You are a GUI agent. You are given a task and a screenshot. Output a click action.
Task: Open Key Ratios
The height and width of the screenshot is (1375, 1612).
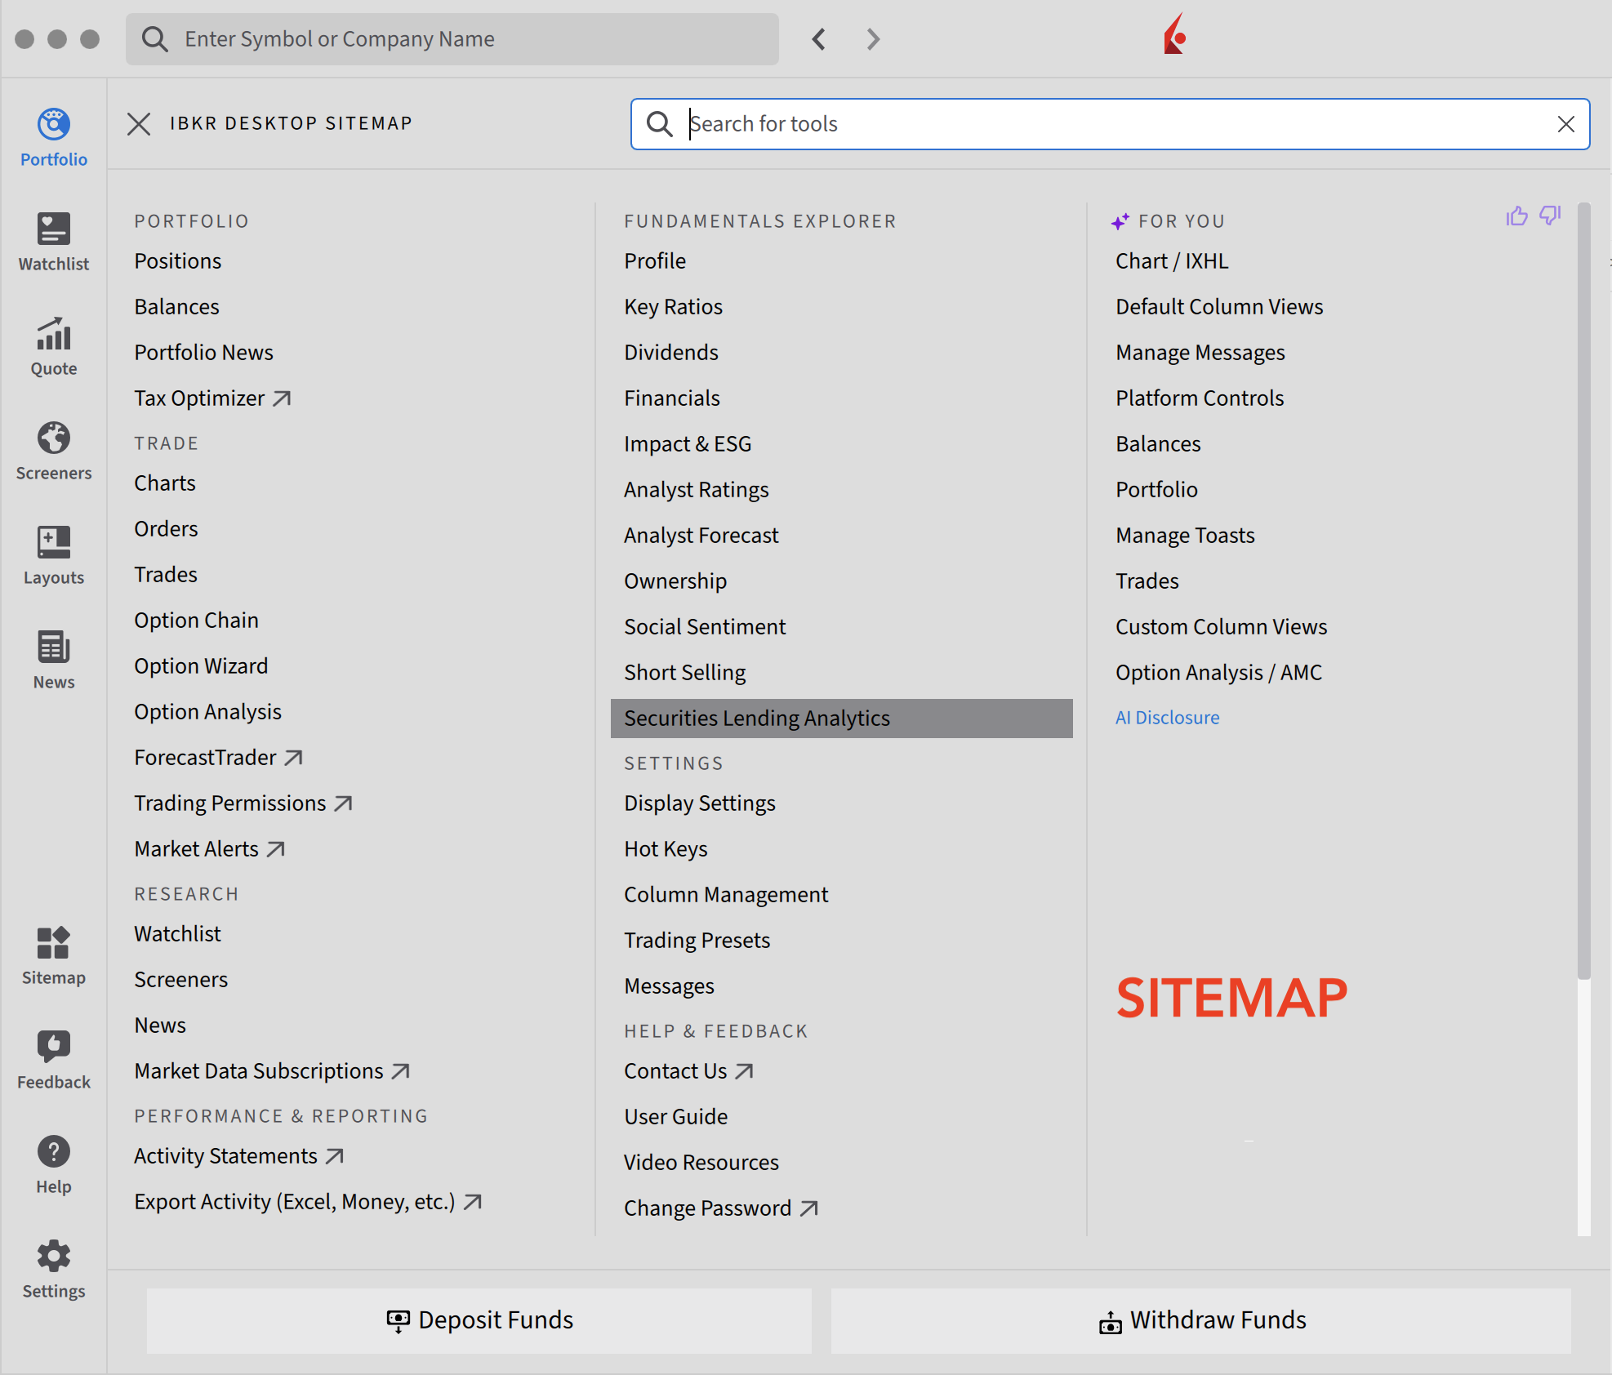tap(674, 307)
